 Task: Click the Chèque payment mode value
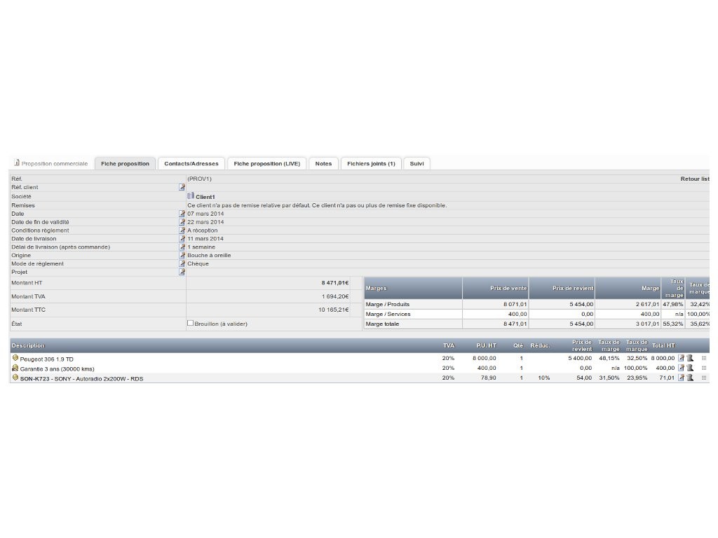tap(198, 263)
